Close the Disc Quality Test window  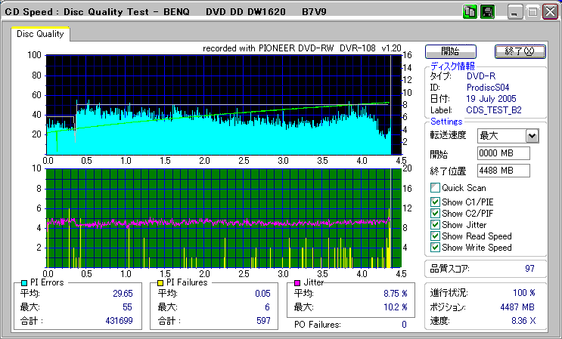point(549,12)
